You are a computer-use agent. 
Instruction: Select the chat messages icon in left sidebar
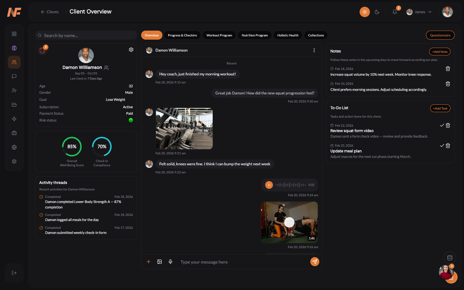[x=14, y=76]
